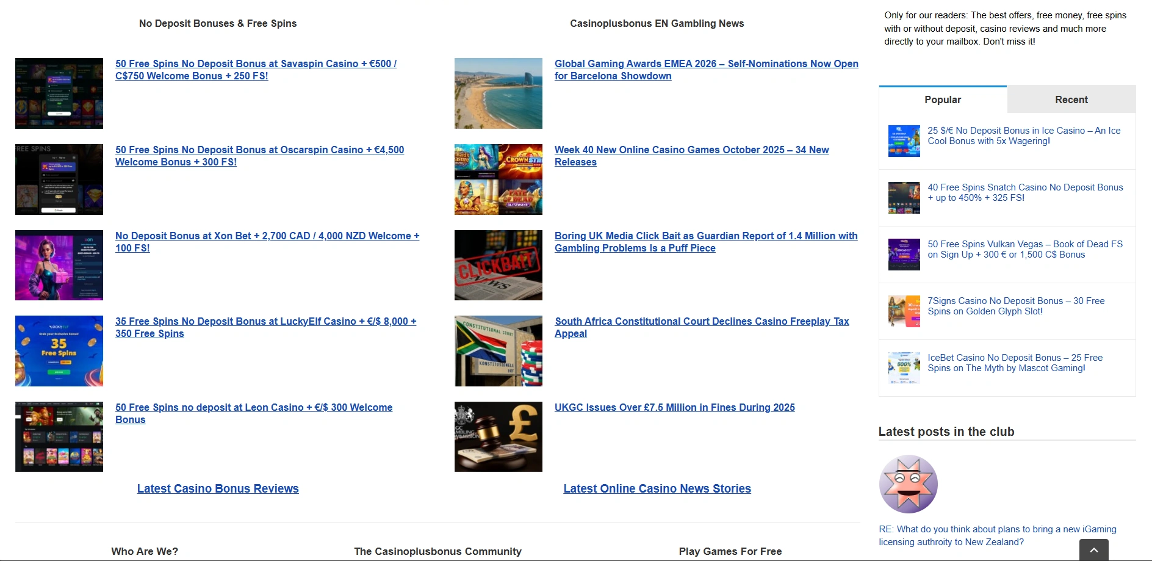
Task: Click the Oscarspin Casino article thumbnail
Action: [59, 179]
